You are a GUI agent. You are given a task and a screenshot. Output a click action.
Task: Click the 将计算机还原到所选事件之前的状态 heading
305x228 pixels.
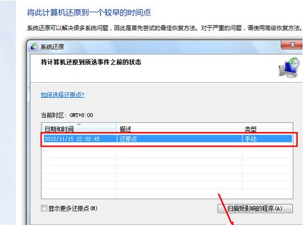[91, 62]
